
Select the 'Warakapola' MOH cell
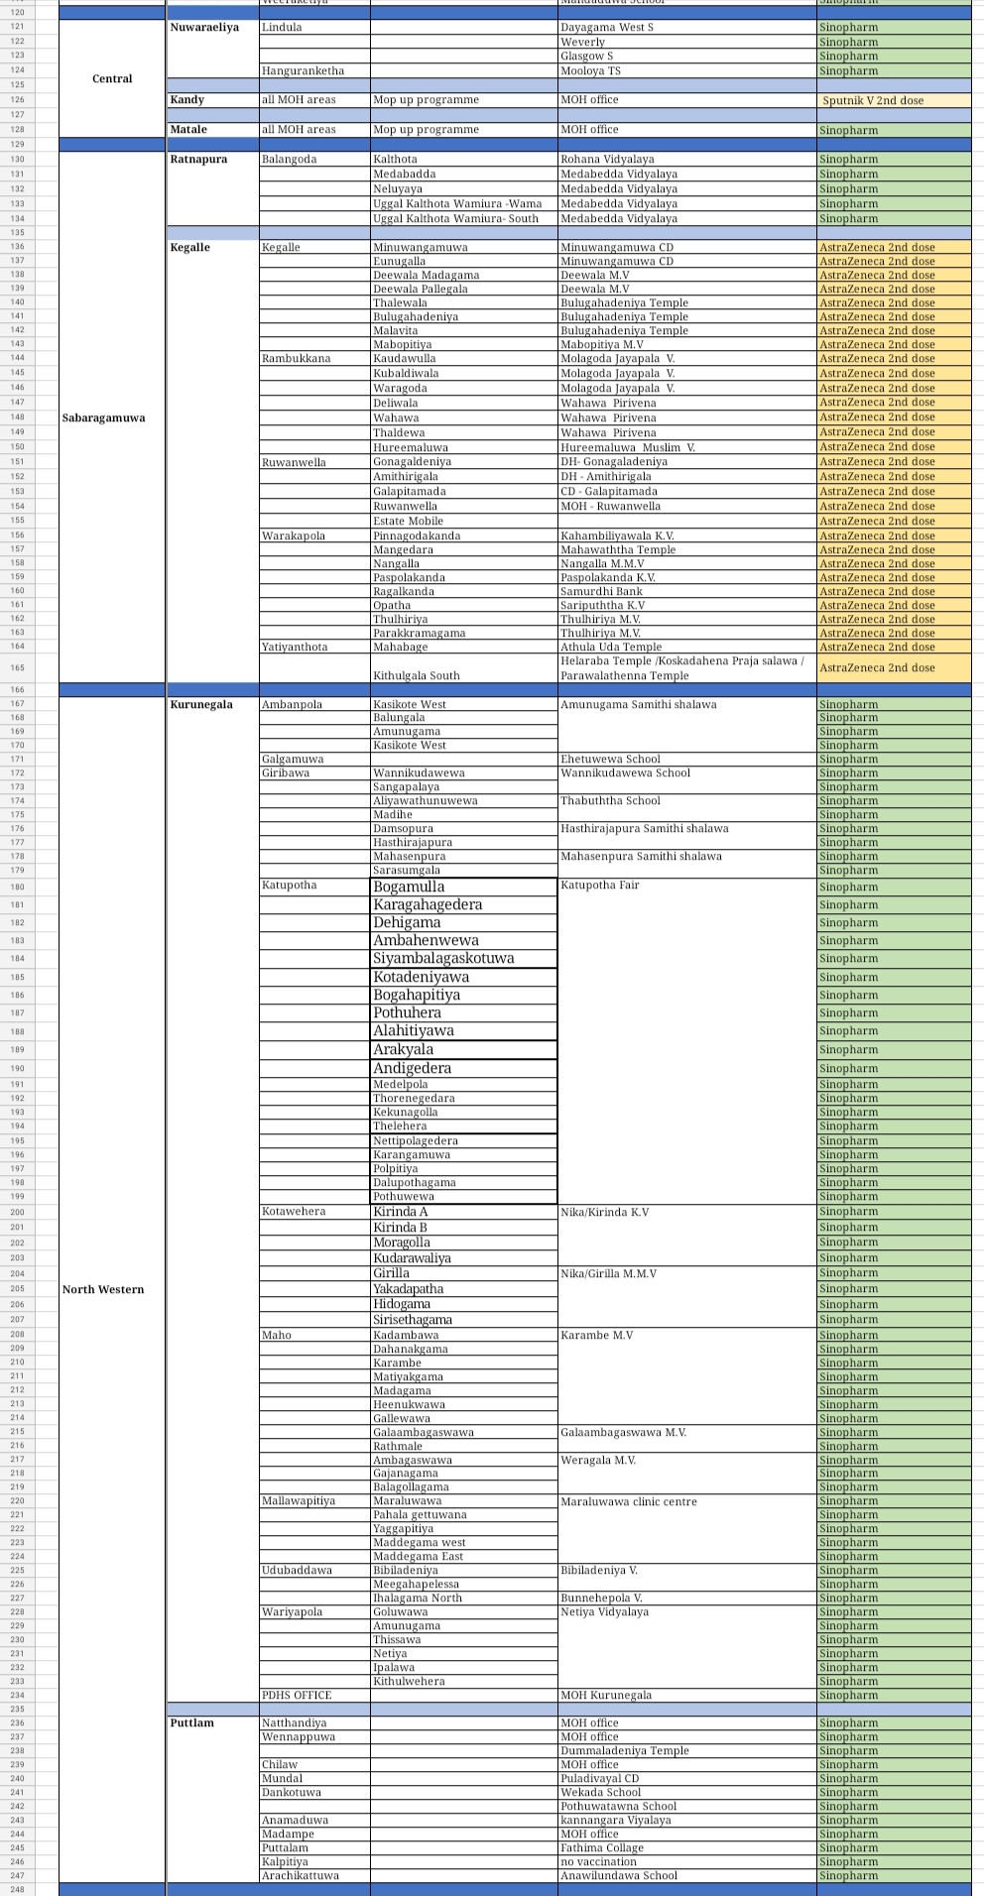(314, 535)
